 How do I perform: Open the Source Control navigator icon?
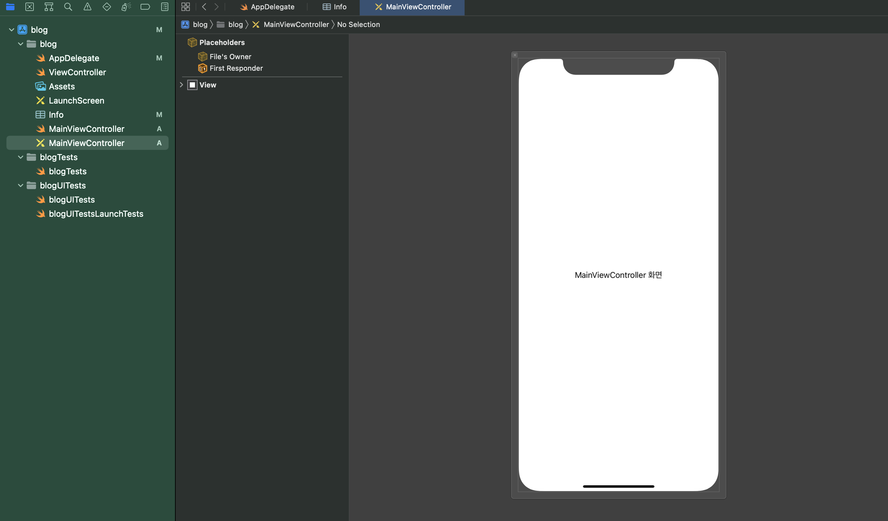[x=30, y=7]
